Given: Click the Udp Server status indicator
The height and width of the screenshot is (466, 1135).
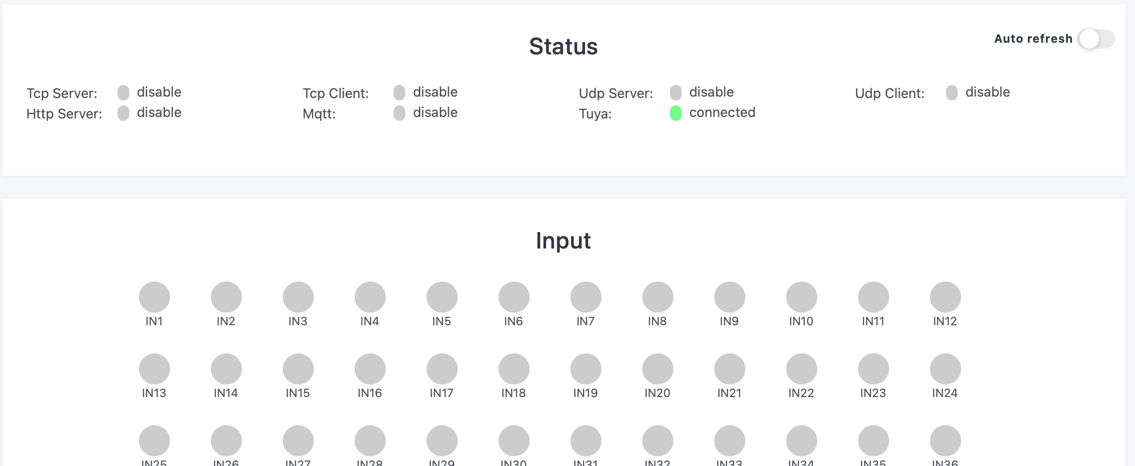Looking at the screenshot, I should [x=676, y=93].
